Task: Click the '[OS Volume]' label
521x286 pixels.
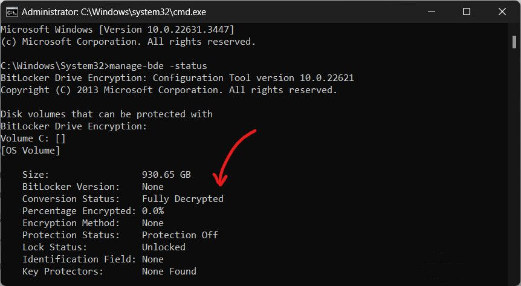Action: click(30, 151)
